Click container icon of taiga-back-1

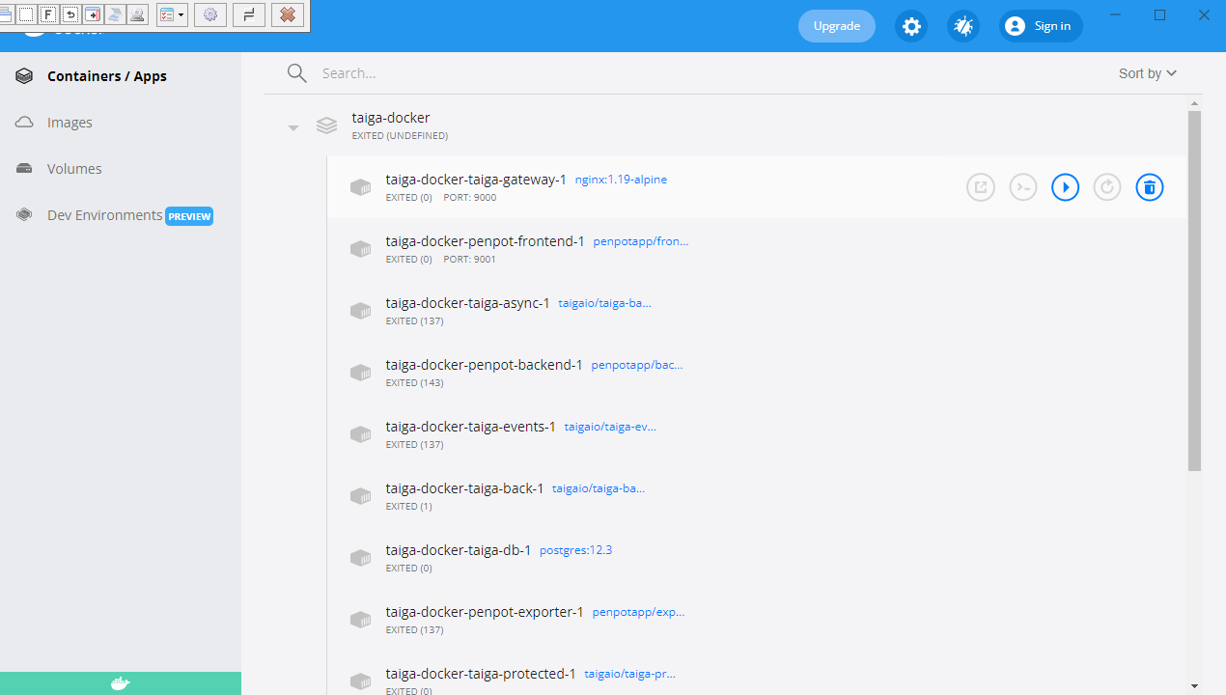tap(360, 496)
